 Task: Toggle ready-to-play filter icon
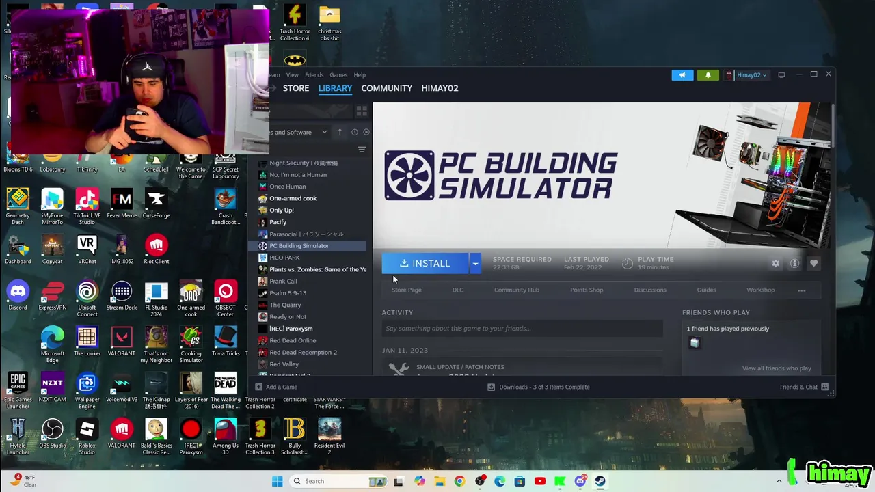point(366,132)
